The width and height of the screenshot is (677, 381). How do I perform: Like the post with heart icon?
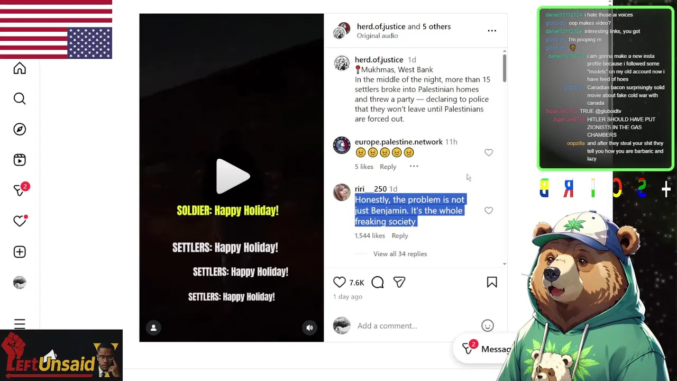[x=340, y=283]
